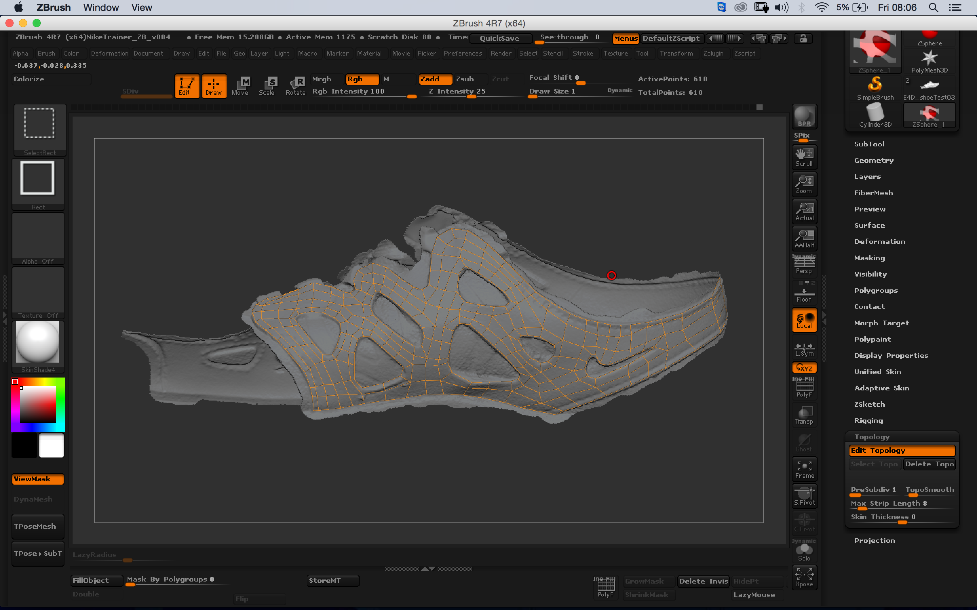
Task: Toggle Local transformations button
Action: [804, 320]
